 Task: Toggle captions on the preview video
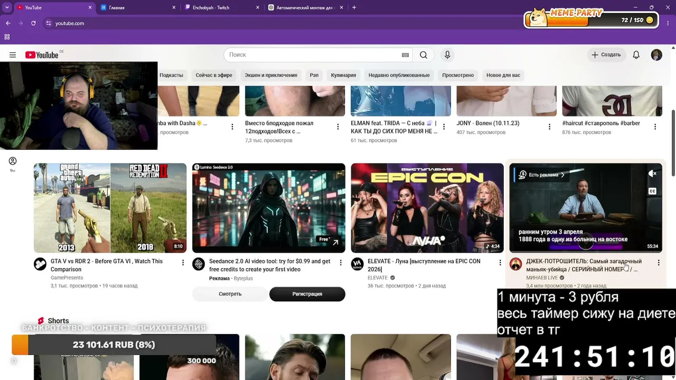[x=652, y=191]
